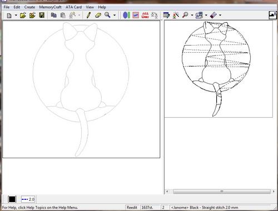278x211 pixels.
Task: Click the picture icon at toolbar far right
Action: tap(272, 16)
